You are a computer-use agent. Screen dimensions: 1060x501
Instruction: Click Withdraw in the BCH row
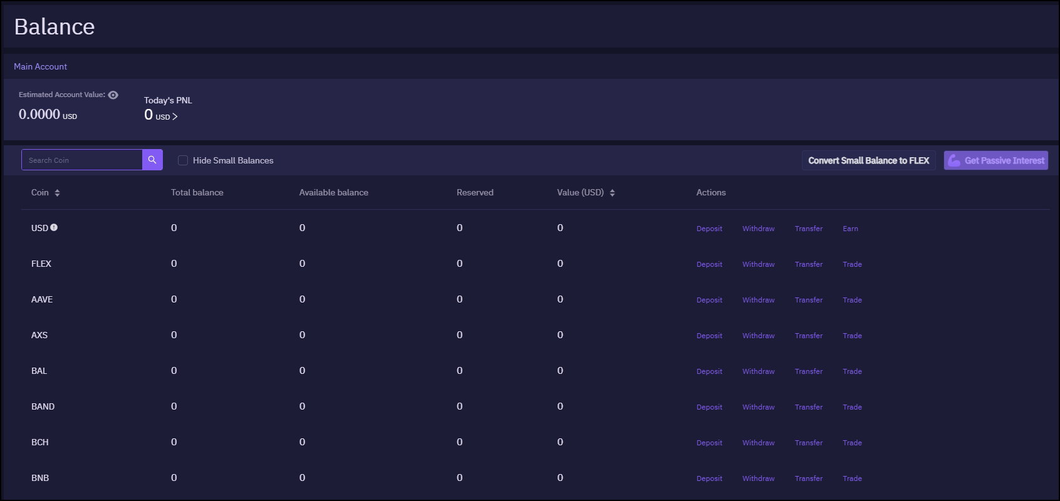click(759, 443)
